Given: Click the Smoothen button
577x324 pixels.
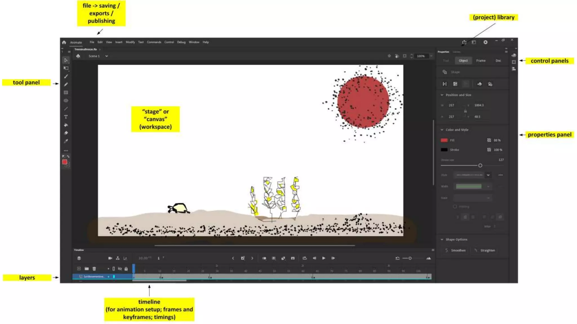Looking at the screenshot, I should (x=455, y=250).
